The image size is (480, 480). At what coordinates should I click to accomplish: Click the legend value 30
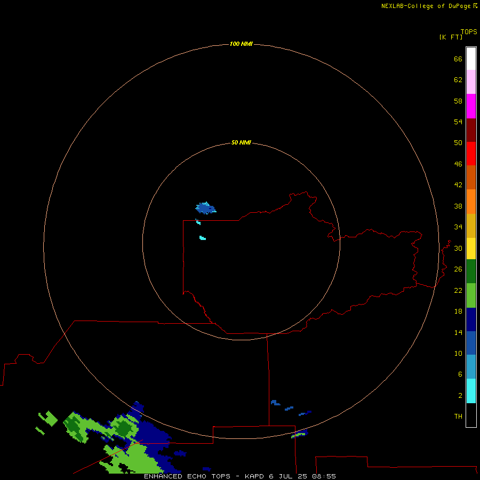(x=458, y=248)
